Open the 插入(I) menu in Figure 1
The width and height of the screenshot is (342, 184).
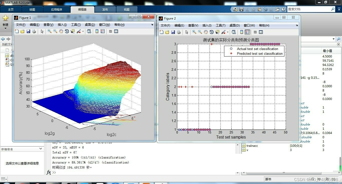[62, 25]
